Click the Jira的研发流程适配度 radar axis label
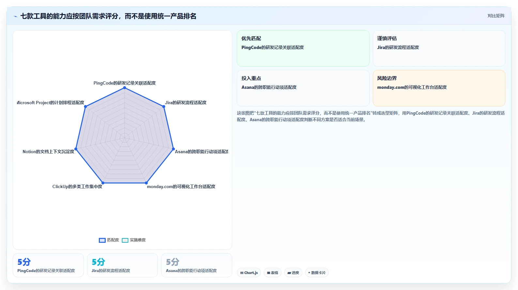The width and height of the screenshot is (518, 290). [186, 103]
